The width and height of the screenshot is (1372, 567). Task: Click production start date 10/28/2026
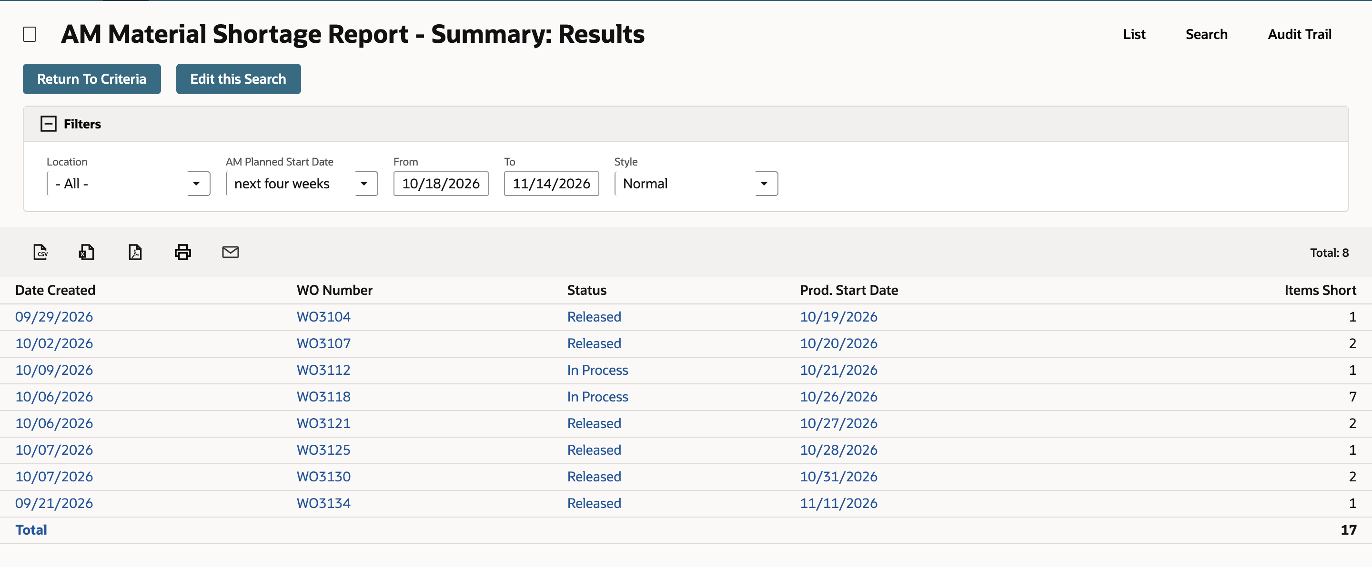838,450
